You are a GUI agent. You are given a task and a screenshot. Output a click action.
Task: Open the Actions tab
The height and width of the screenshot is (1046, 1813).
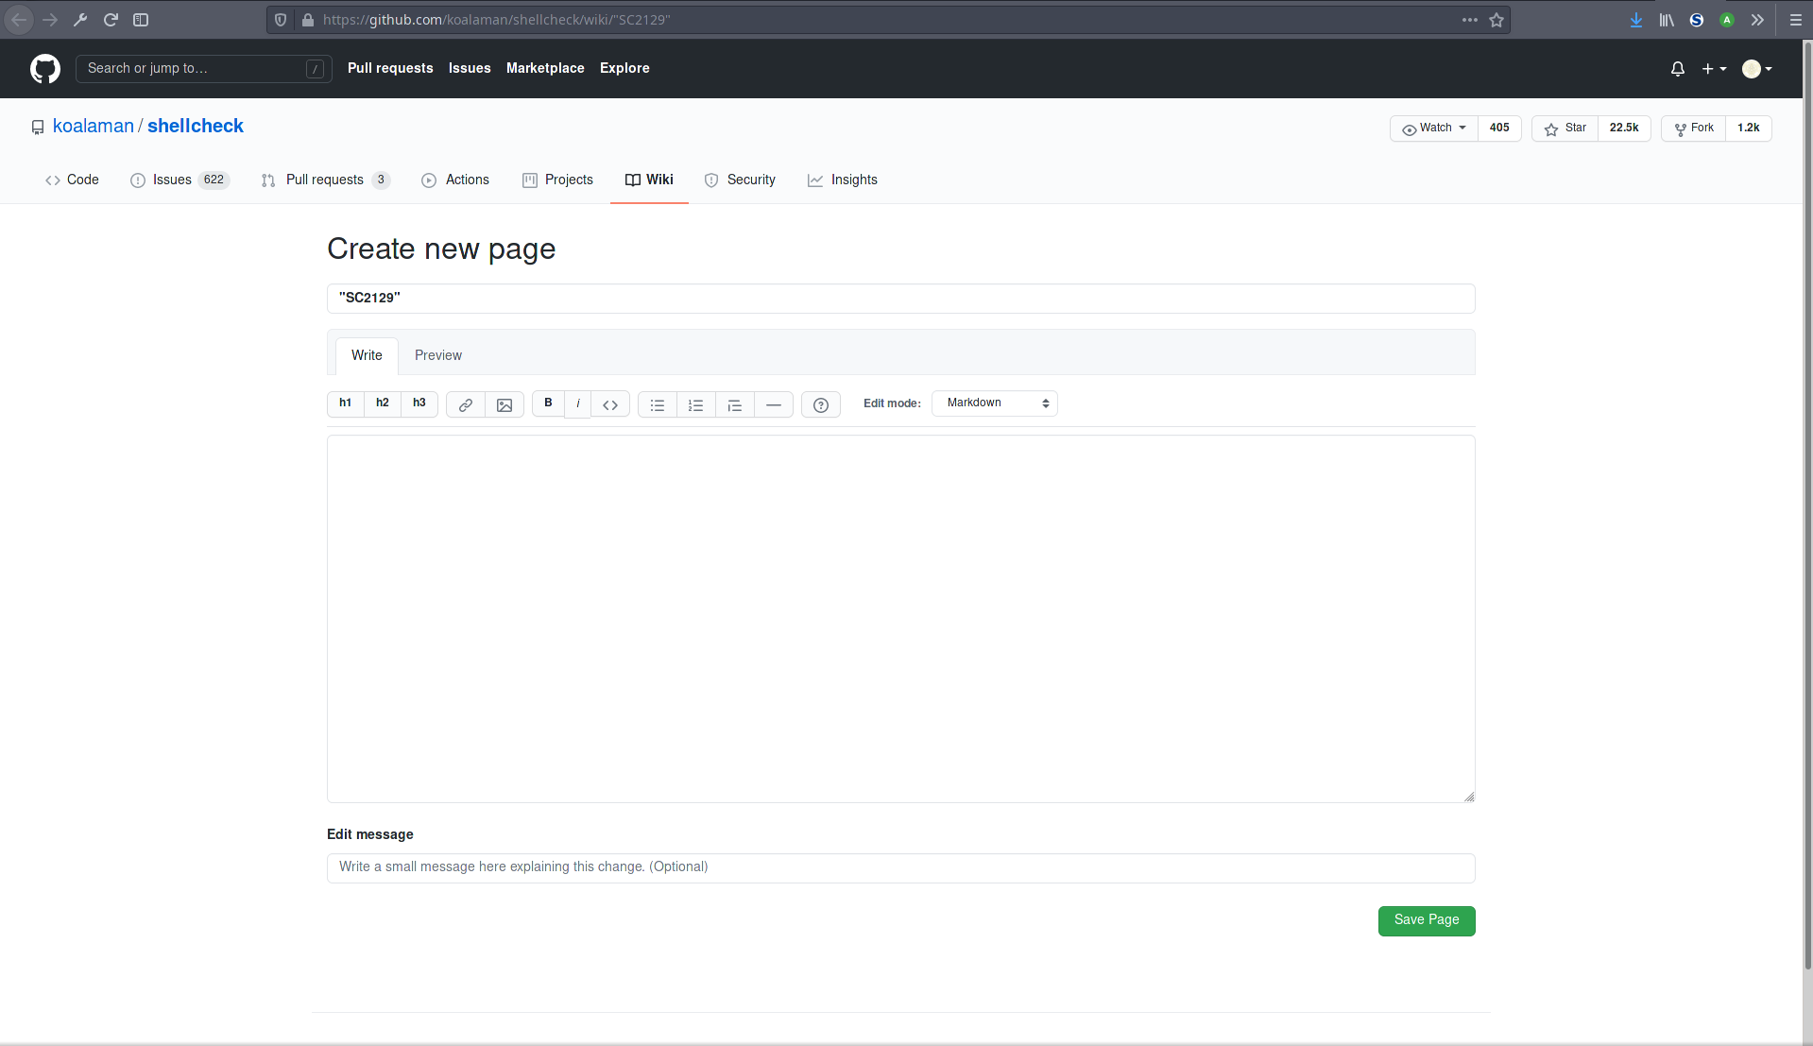pyautogui.click(x=468, y=180)
